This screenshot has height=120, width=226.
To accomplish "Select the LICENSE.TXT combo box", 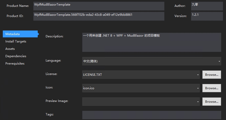I will 141,75.
